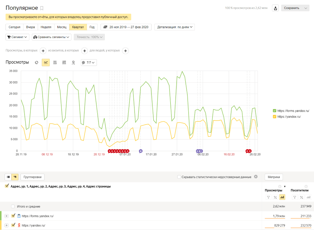The width and height of the screenshot is (314, 230).
Task: Switch table to flat list view
Action: [x=8, y=177]
